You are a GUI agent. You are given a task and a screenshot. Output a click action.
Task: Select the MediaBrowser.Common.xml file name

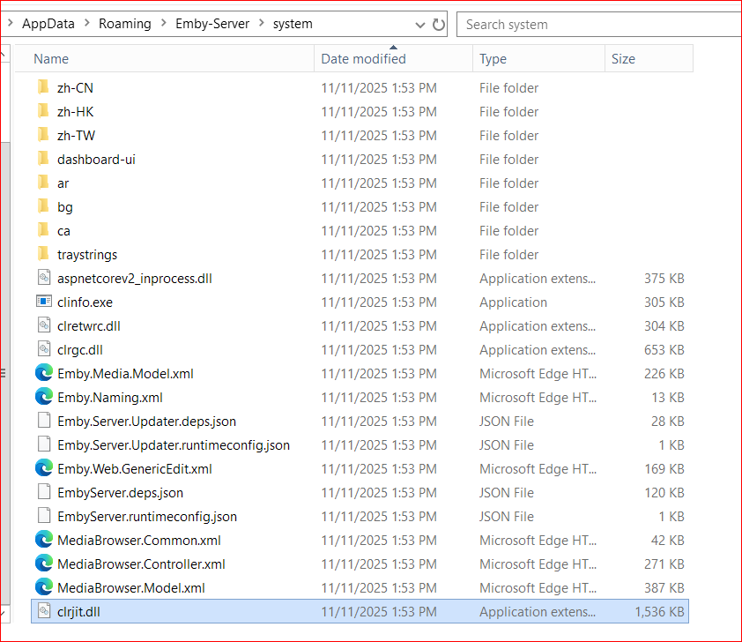[x=139, y=541]
